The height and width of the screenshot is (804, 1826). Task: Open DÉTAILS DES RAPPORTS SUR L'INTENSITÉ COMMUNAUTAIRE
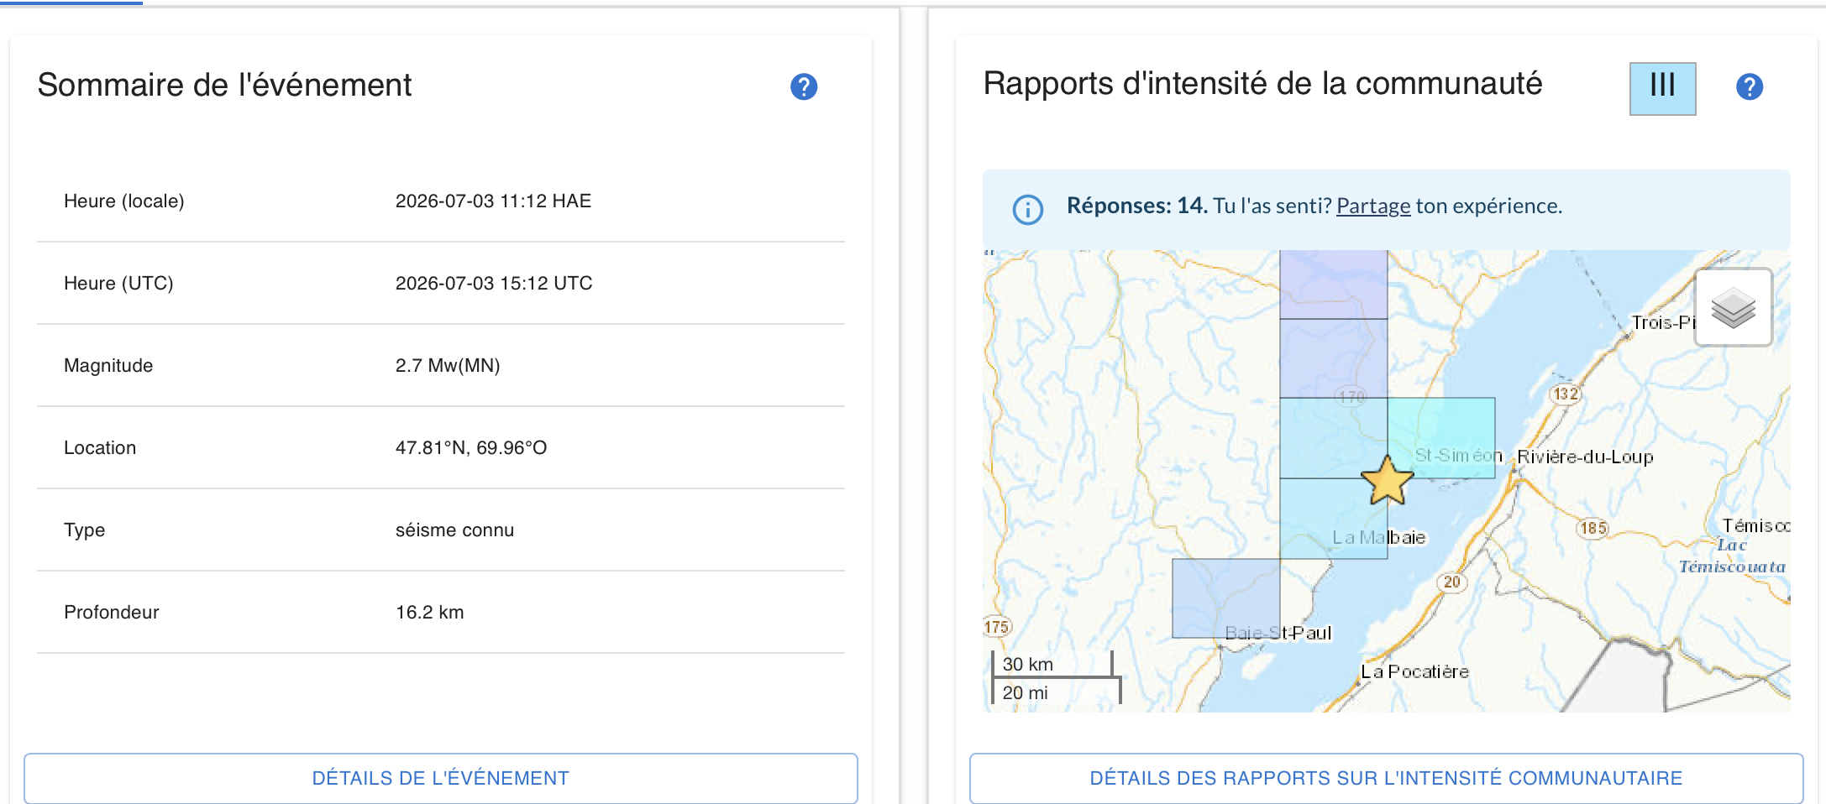point(1386,778)
